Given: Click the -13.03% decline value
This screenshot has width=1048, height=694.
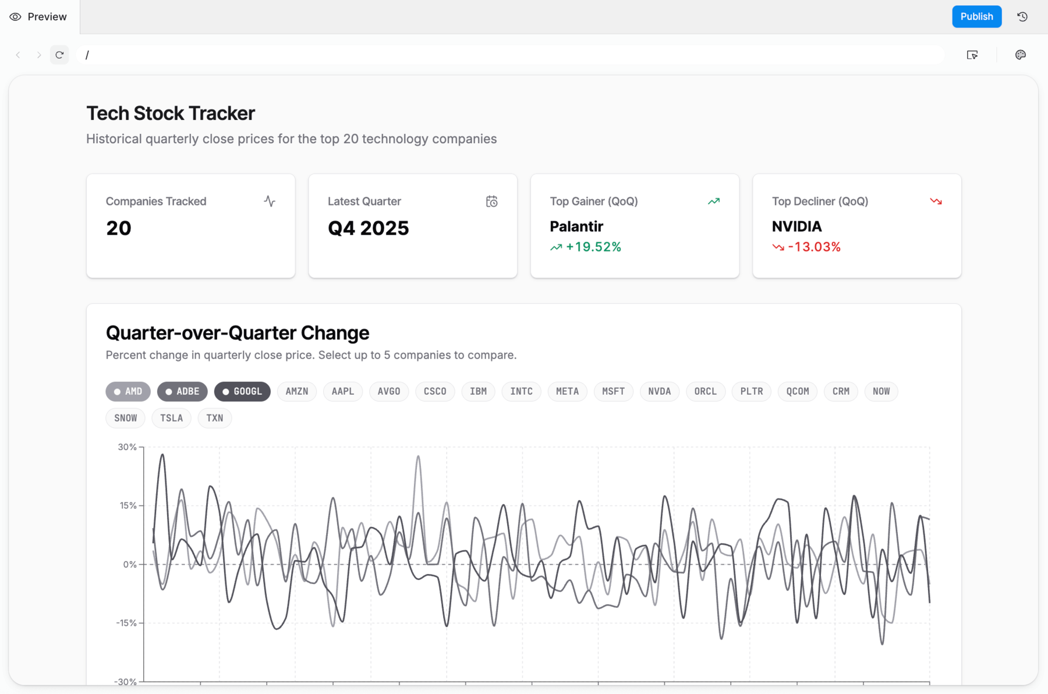Looking at the screenshot, I should click(x=815, y=247).
